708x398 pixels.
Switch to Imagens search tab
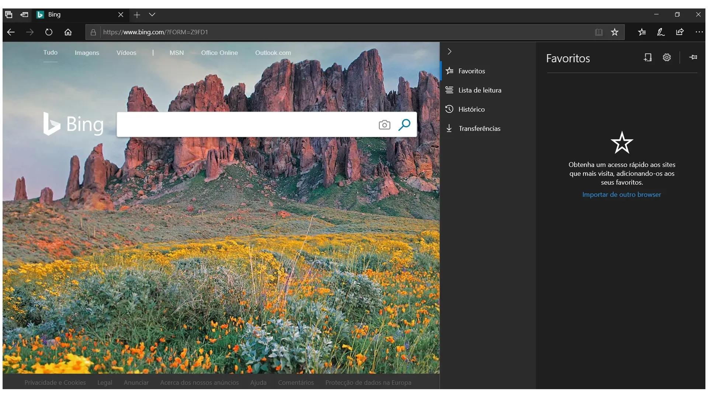coord(87,53)
